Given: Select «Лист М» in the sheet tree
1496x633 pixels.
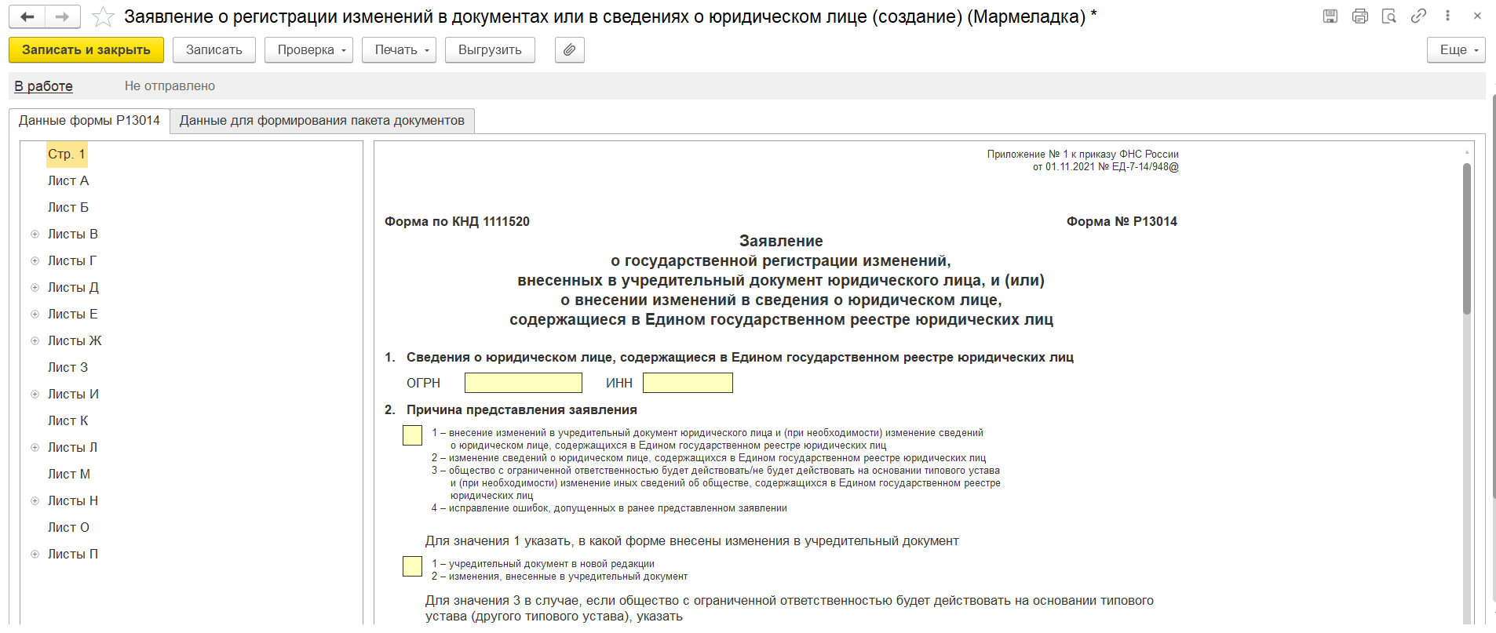Looking at the screenshot, I should tap(69, 475).
